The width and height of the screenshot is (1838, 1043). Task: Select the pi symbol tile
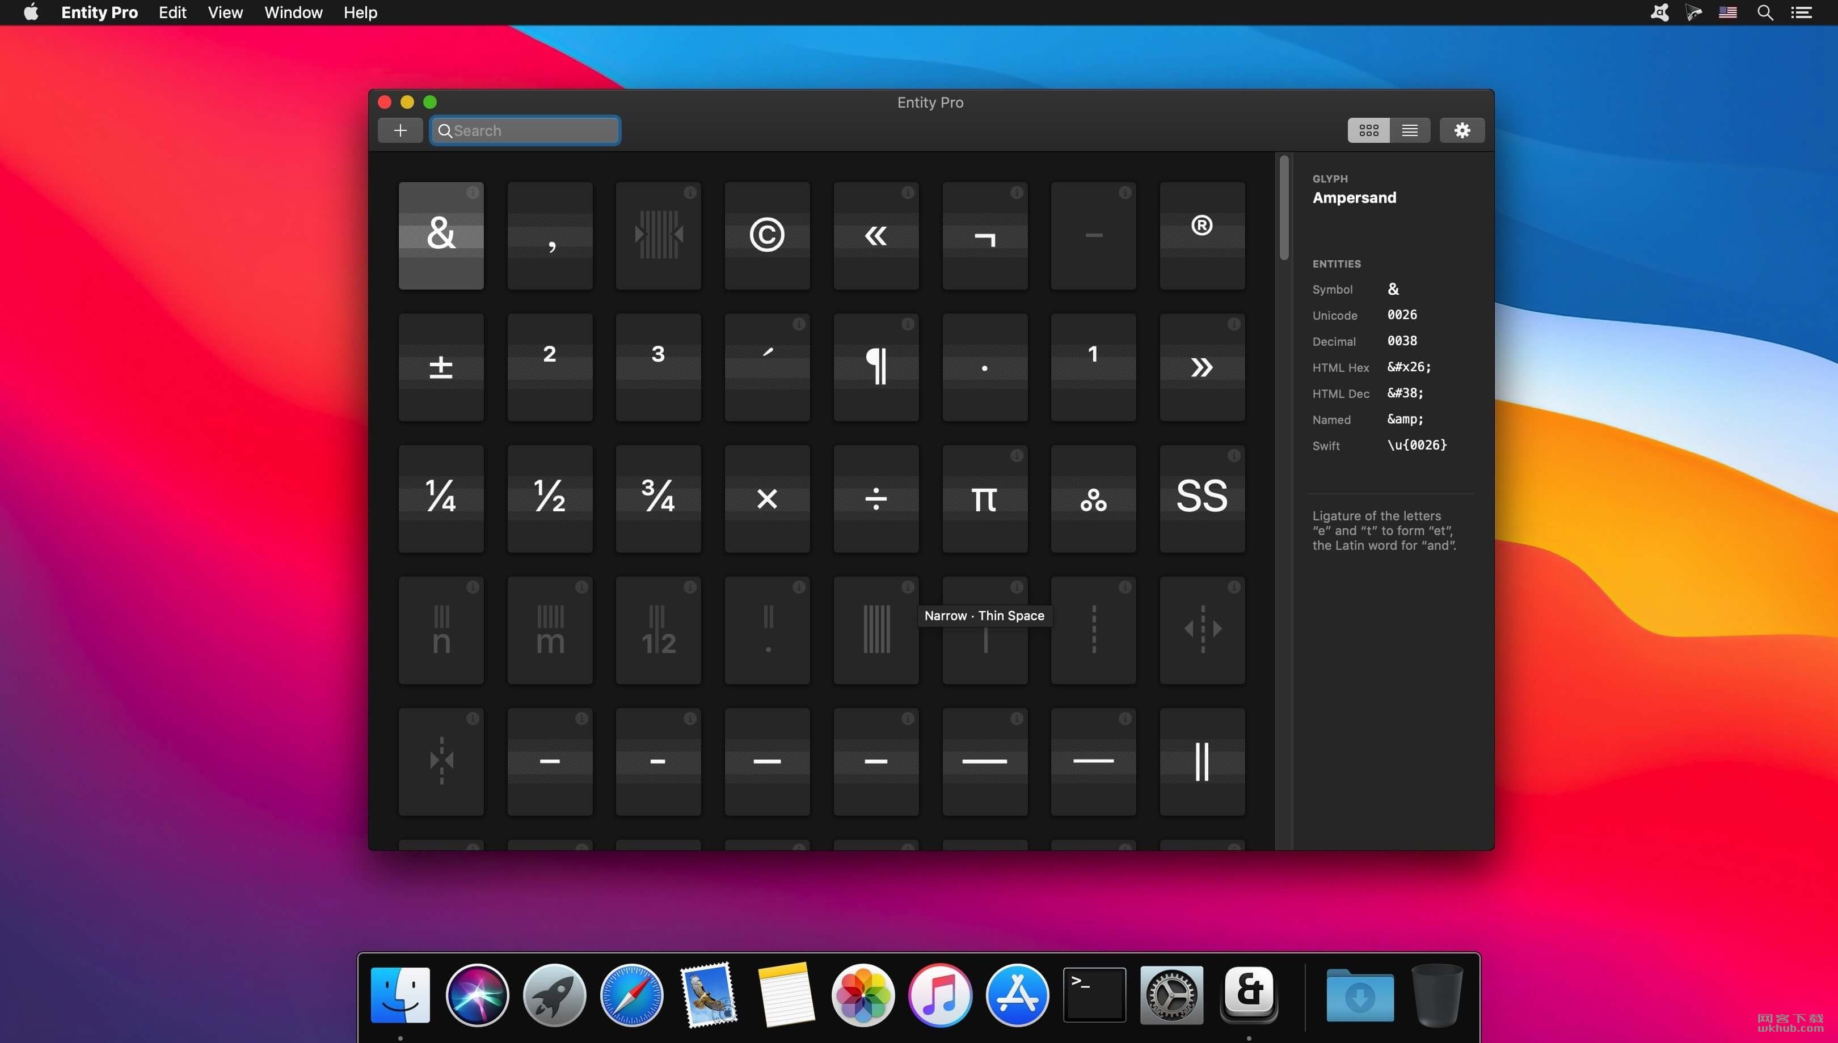coord(985,499)
